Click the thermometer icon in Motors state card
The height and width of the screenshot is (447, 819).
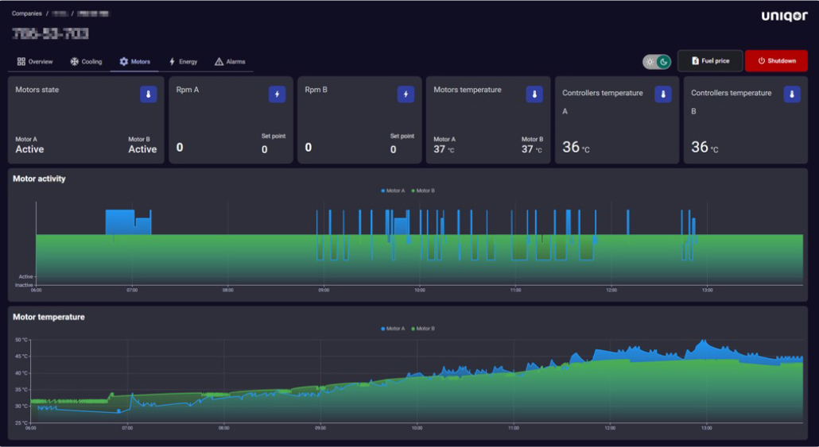[x=148, y=94]
